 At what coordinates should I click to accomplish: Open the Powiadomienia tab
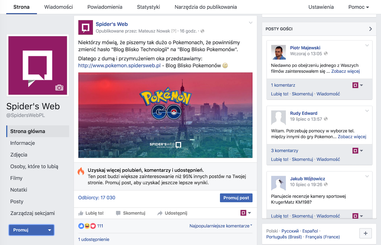tap(105, 7)
